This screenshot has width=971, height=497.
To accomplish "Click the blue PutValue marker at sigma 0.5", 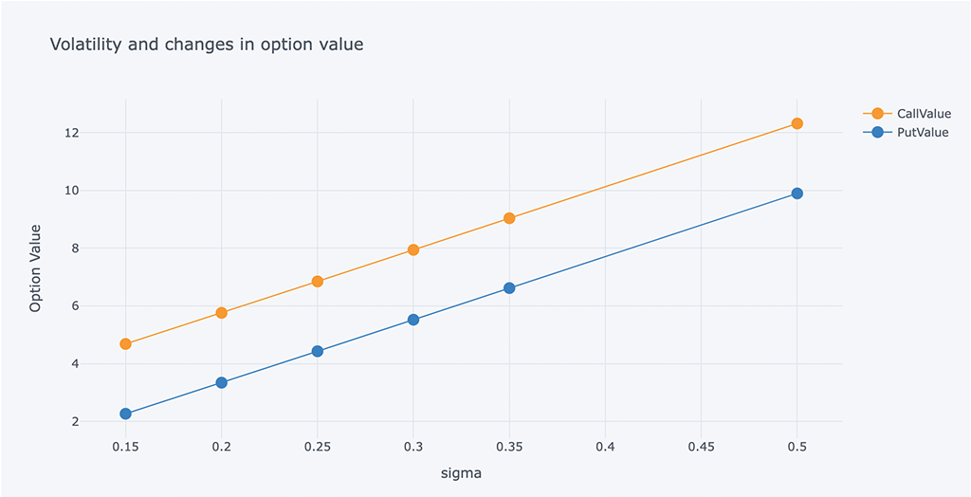I will tap(797, 193).
